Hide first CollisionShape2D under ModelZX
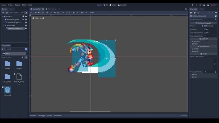 point(26,22)
